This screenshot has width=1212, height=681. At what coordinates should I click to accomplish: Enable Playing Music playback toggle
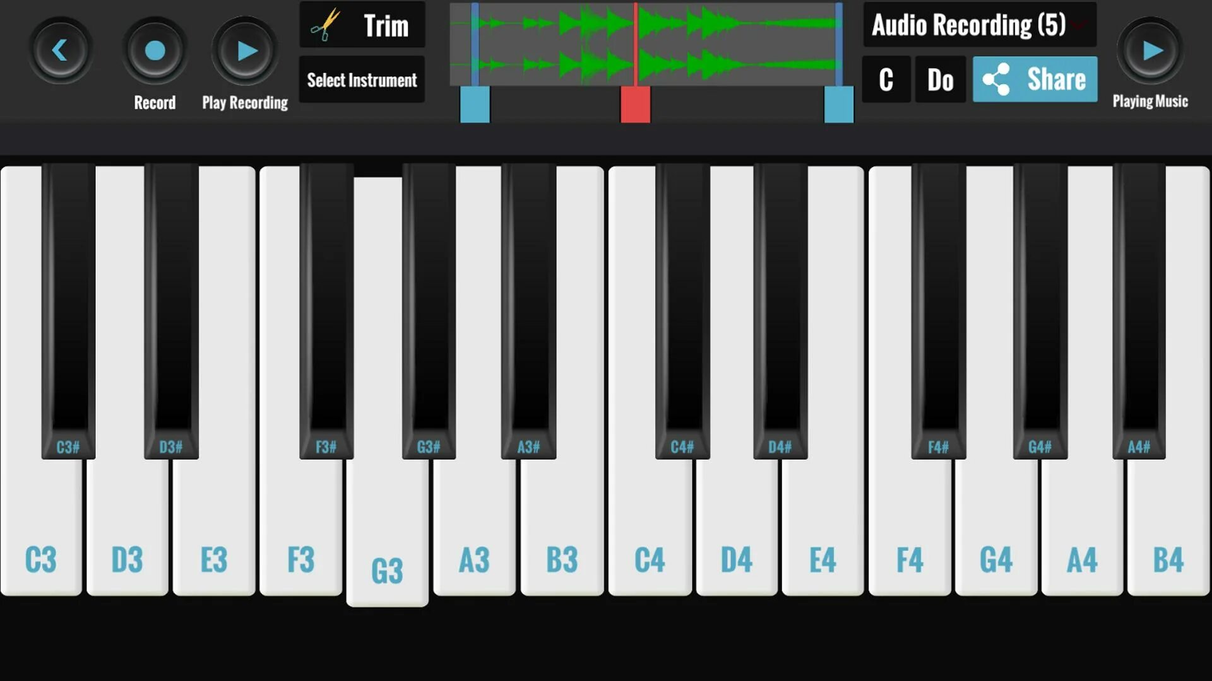pos(1151,50)
